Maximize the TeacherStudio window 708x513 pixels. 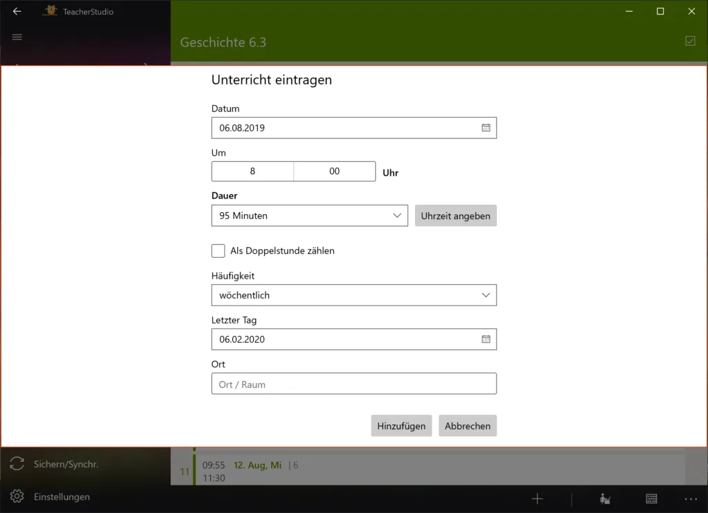660,11
